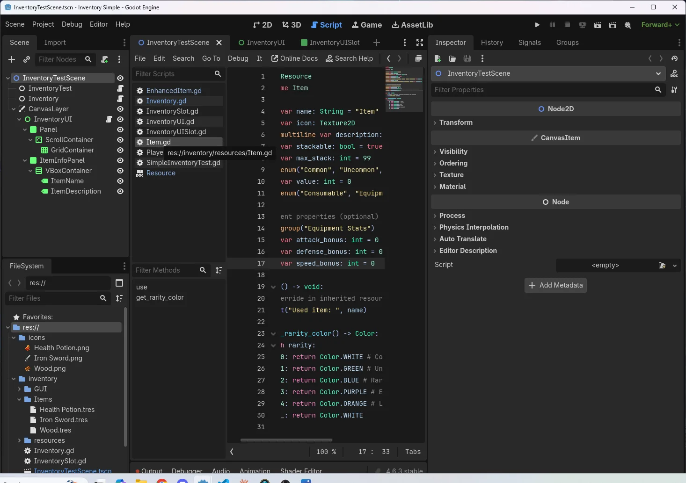Expand the GUI folder in FileSystem
Screen dimensions: 686x483
tap(19, 389)
